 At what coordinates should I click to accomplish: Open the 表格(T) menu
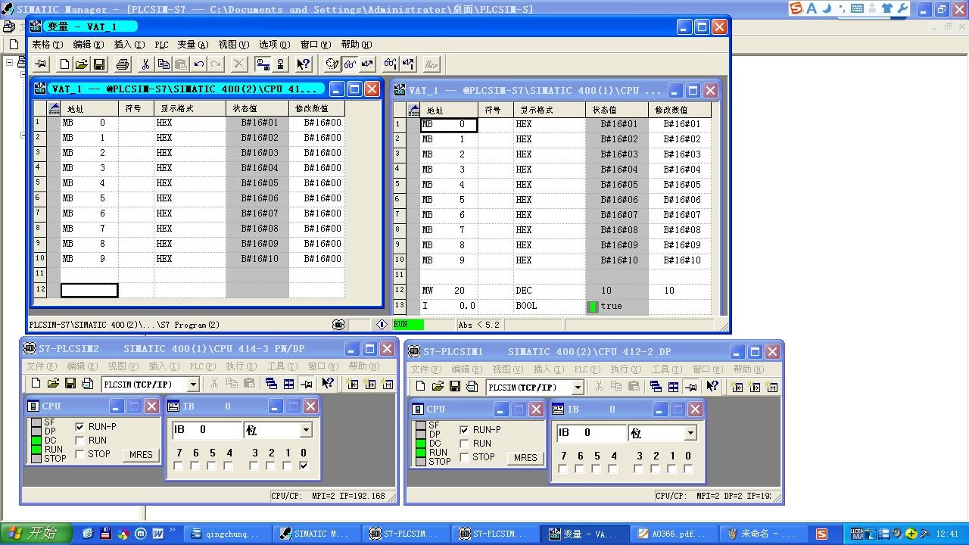(47, 45)
